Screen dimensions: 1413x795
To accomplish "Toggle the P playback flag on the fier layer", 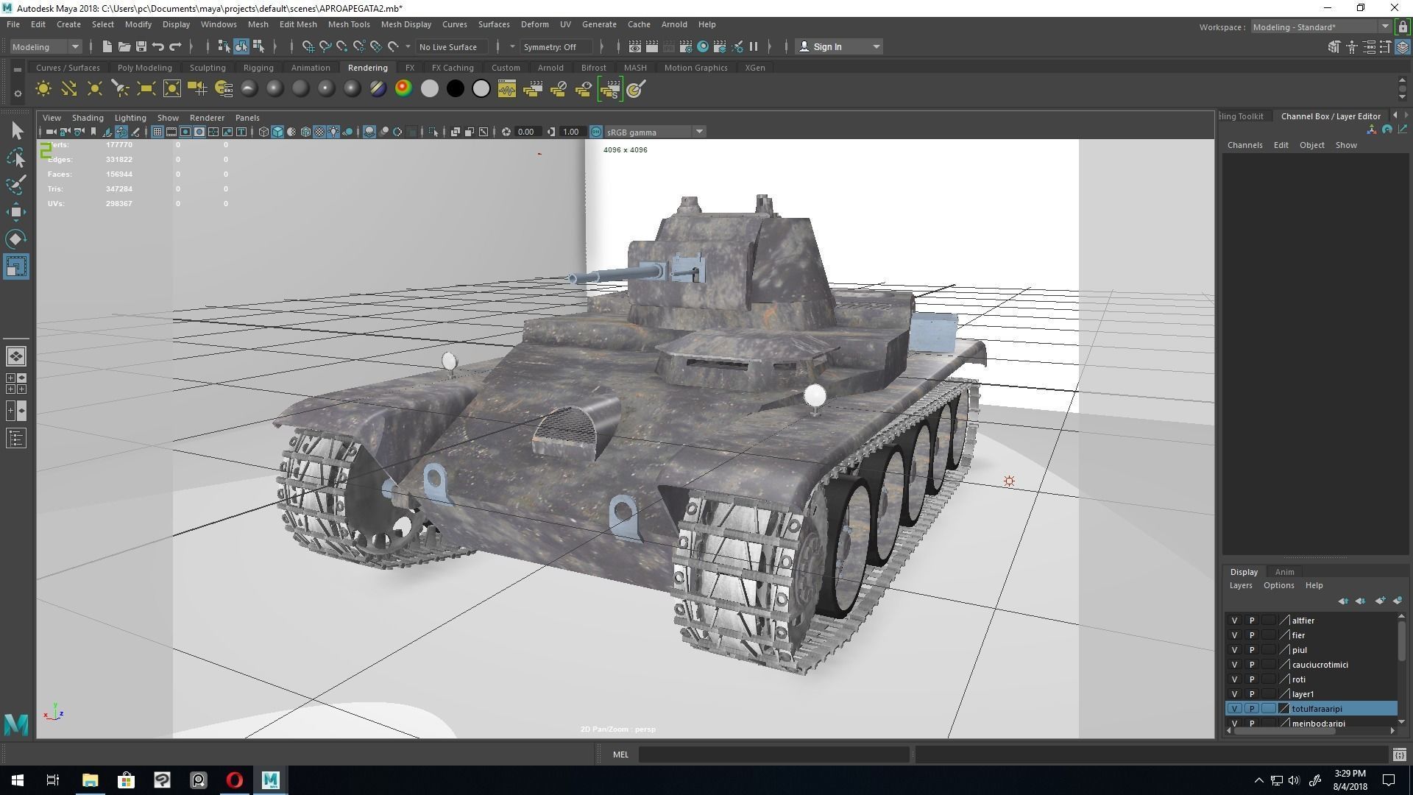I will (x=1251, y=635).
